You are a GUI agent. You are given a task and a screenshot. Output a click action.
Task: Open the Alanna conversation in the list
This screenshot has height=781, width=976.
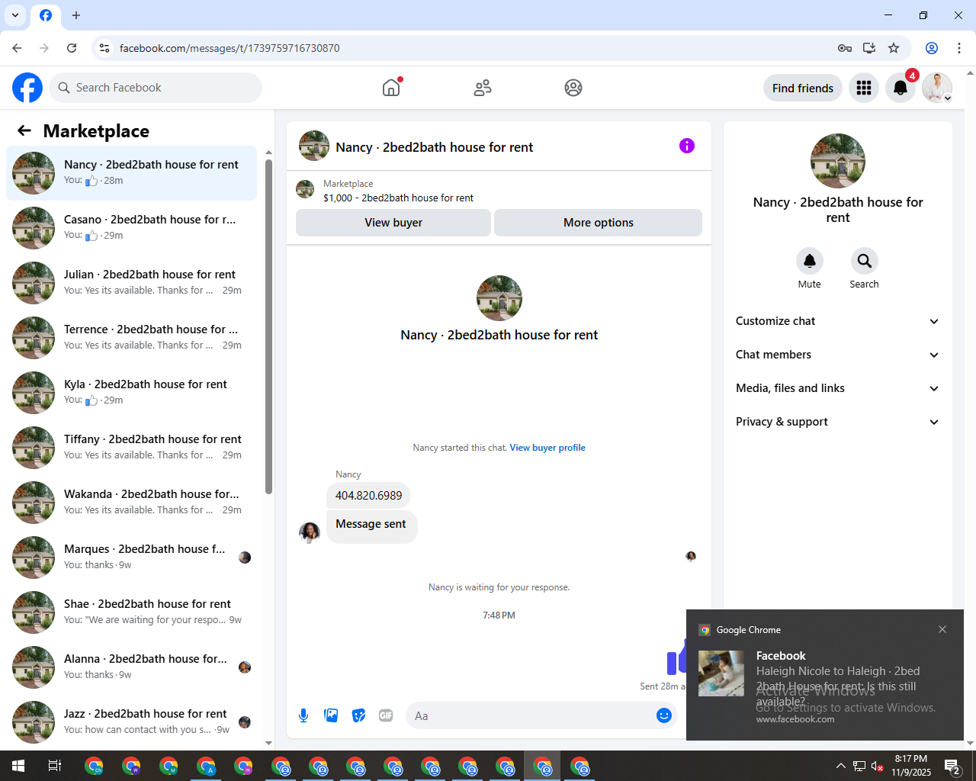[132, 667]
